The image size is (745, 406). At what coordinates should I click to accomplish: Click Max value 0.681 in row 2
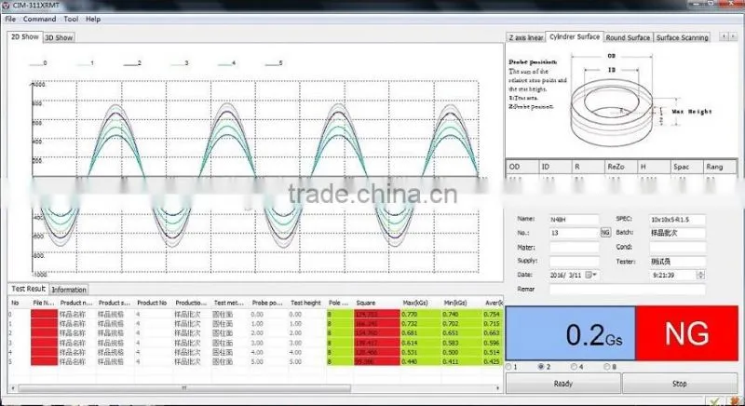(409, 333)
